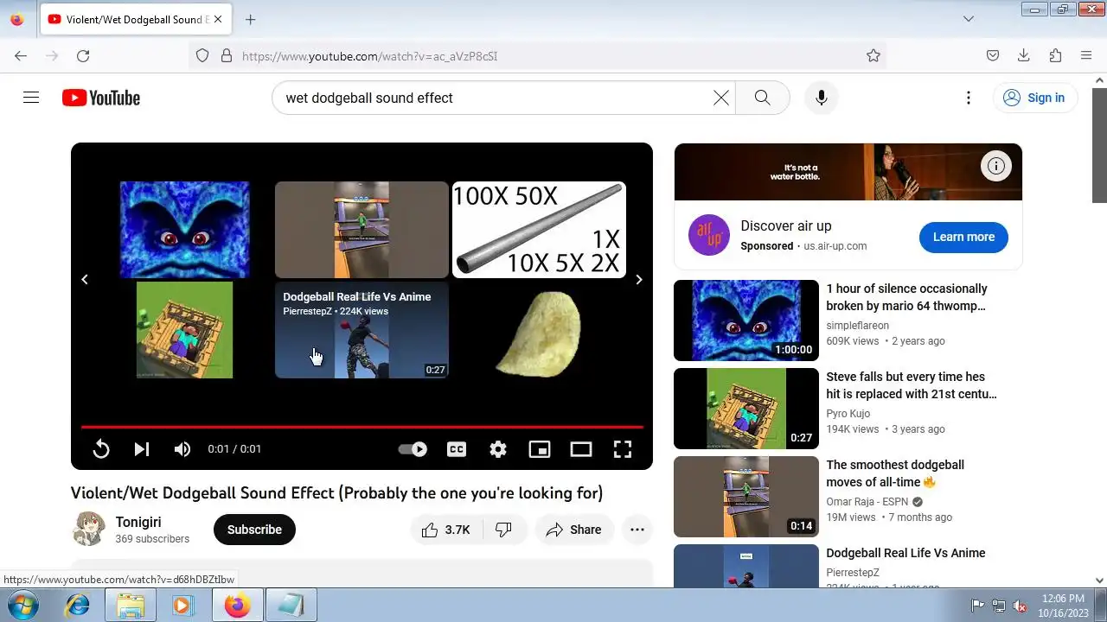Screen dimensions: 1107x622
Task: Go to the YouTube home logo
Action: click(101, 98)
